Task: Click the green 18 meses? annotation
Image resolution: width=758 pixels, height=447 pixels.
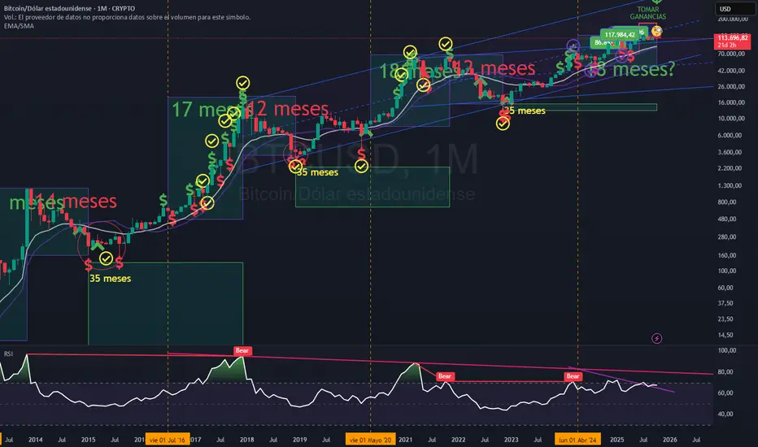Action: pos(632,70)
